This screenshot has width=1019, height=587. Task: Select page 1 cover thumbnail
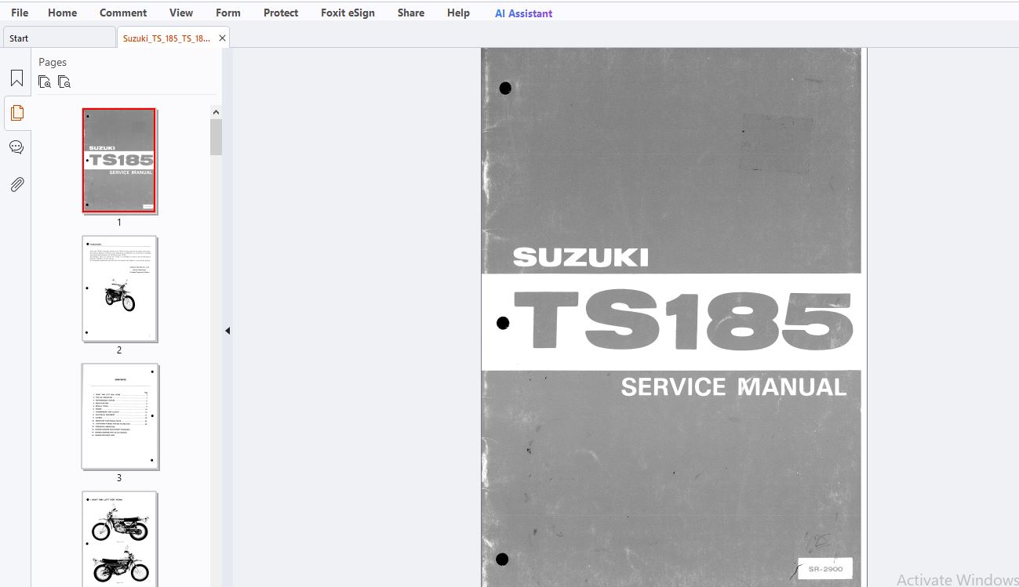pyautogui.click(x=119, y=160)
